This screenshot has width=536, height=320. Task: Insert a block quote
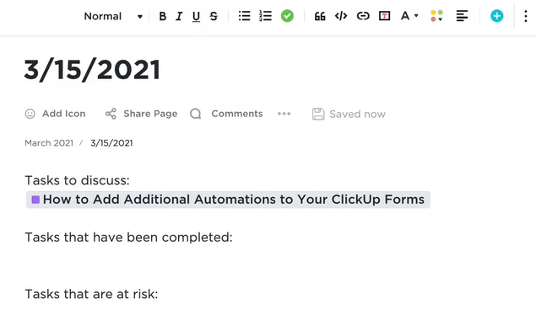pos(320,16)
